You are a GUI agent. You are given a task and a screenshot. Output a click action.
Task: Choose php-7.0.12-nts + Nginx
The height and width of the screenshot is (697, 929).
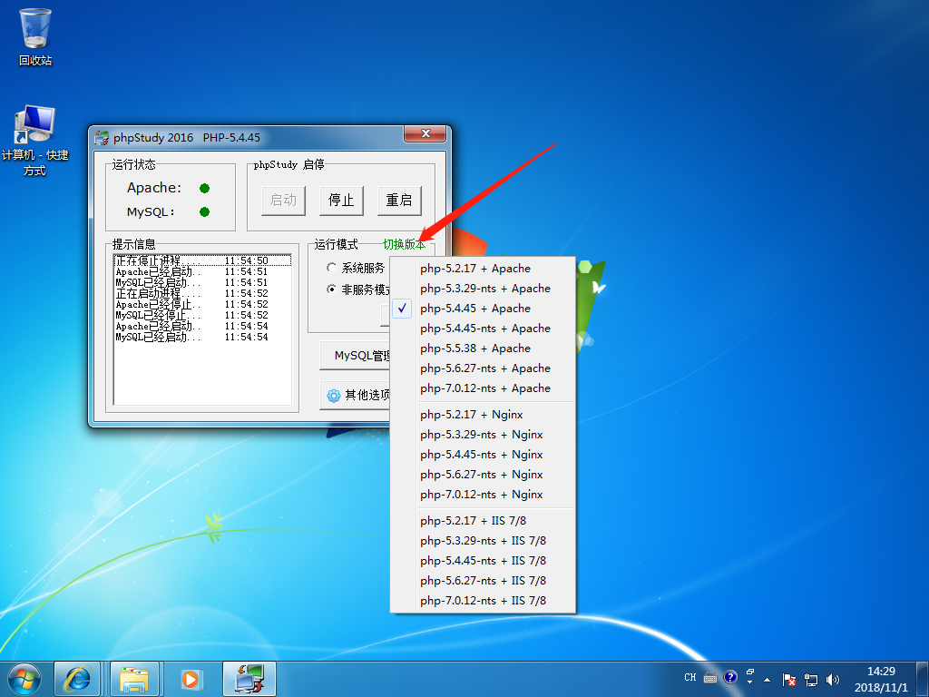tap(483, 495)
